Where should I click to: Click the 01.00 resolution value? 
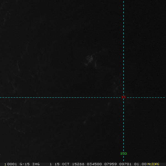coord(140,164)
